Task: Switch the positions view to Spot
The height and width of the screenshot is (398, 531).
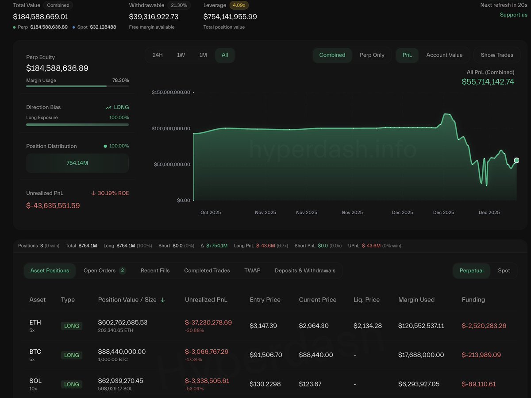Action: click(x=504, y=270)
